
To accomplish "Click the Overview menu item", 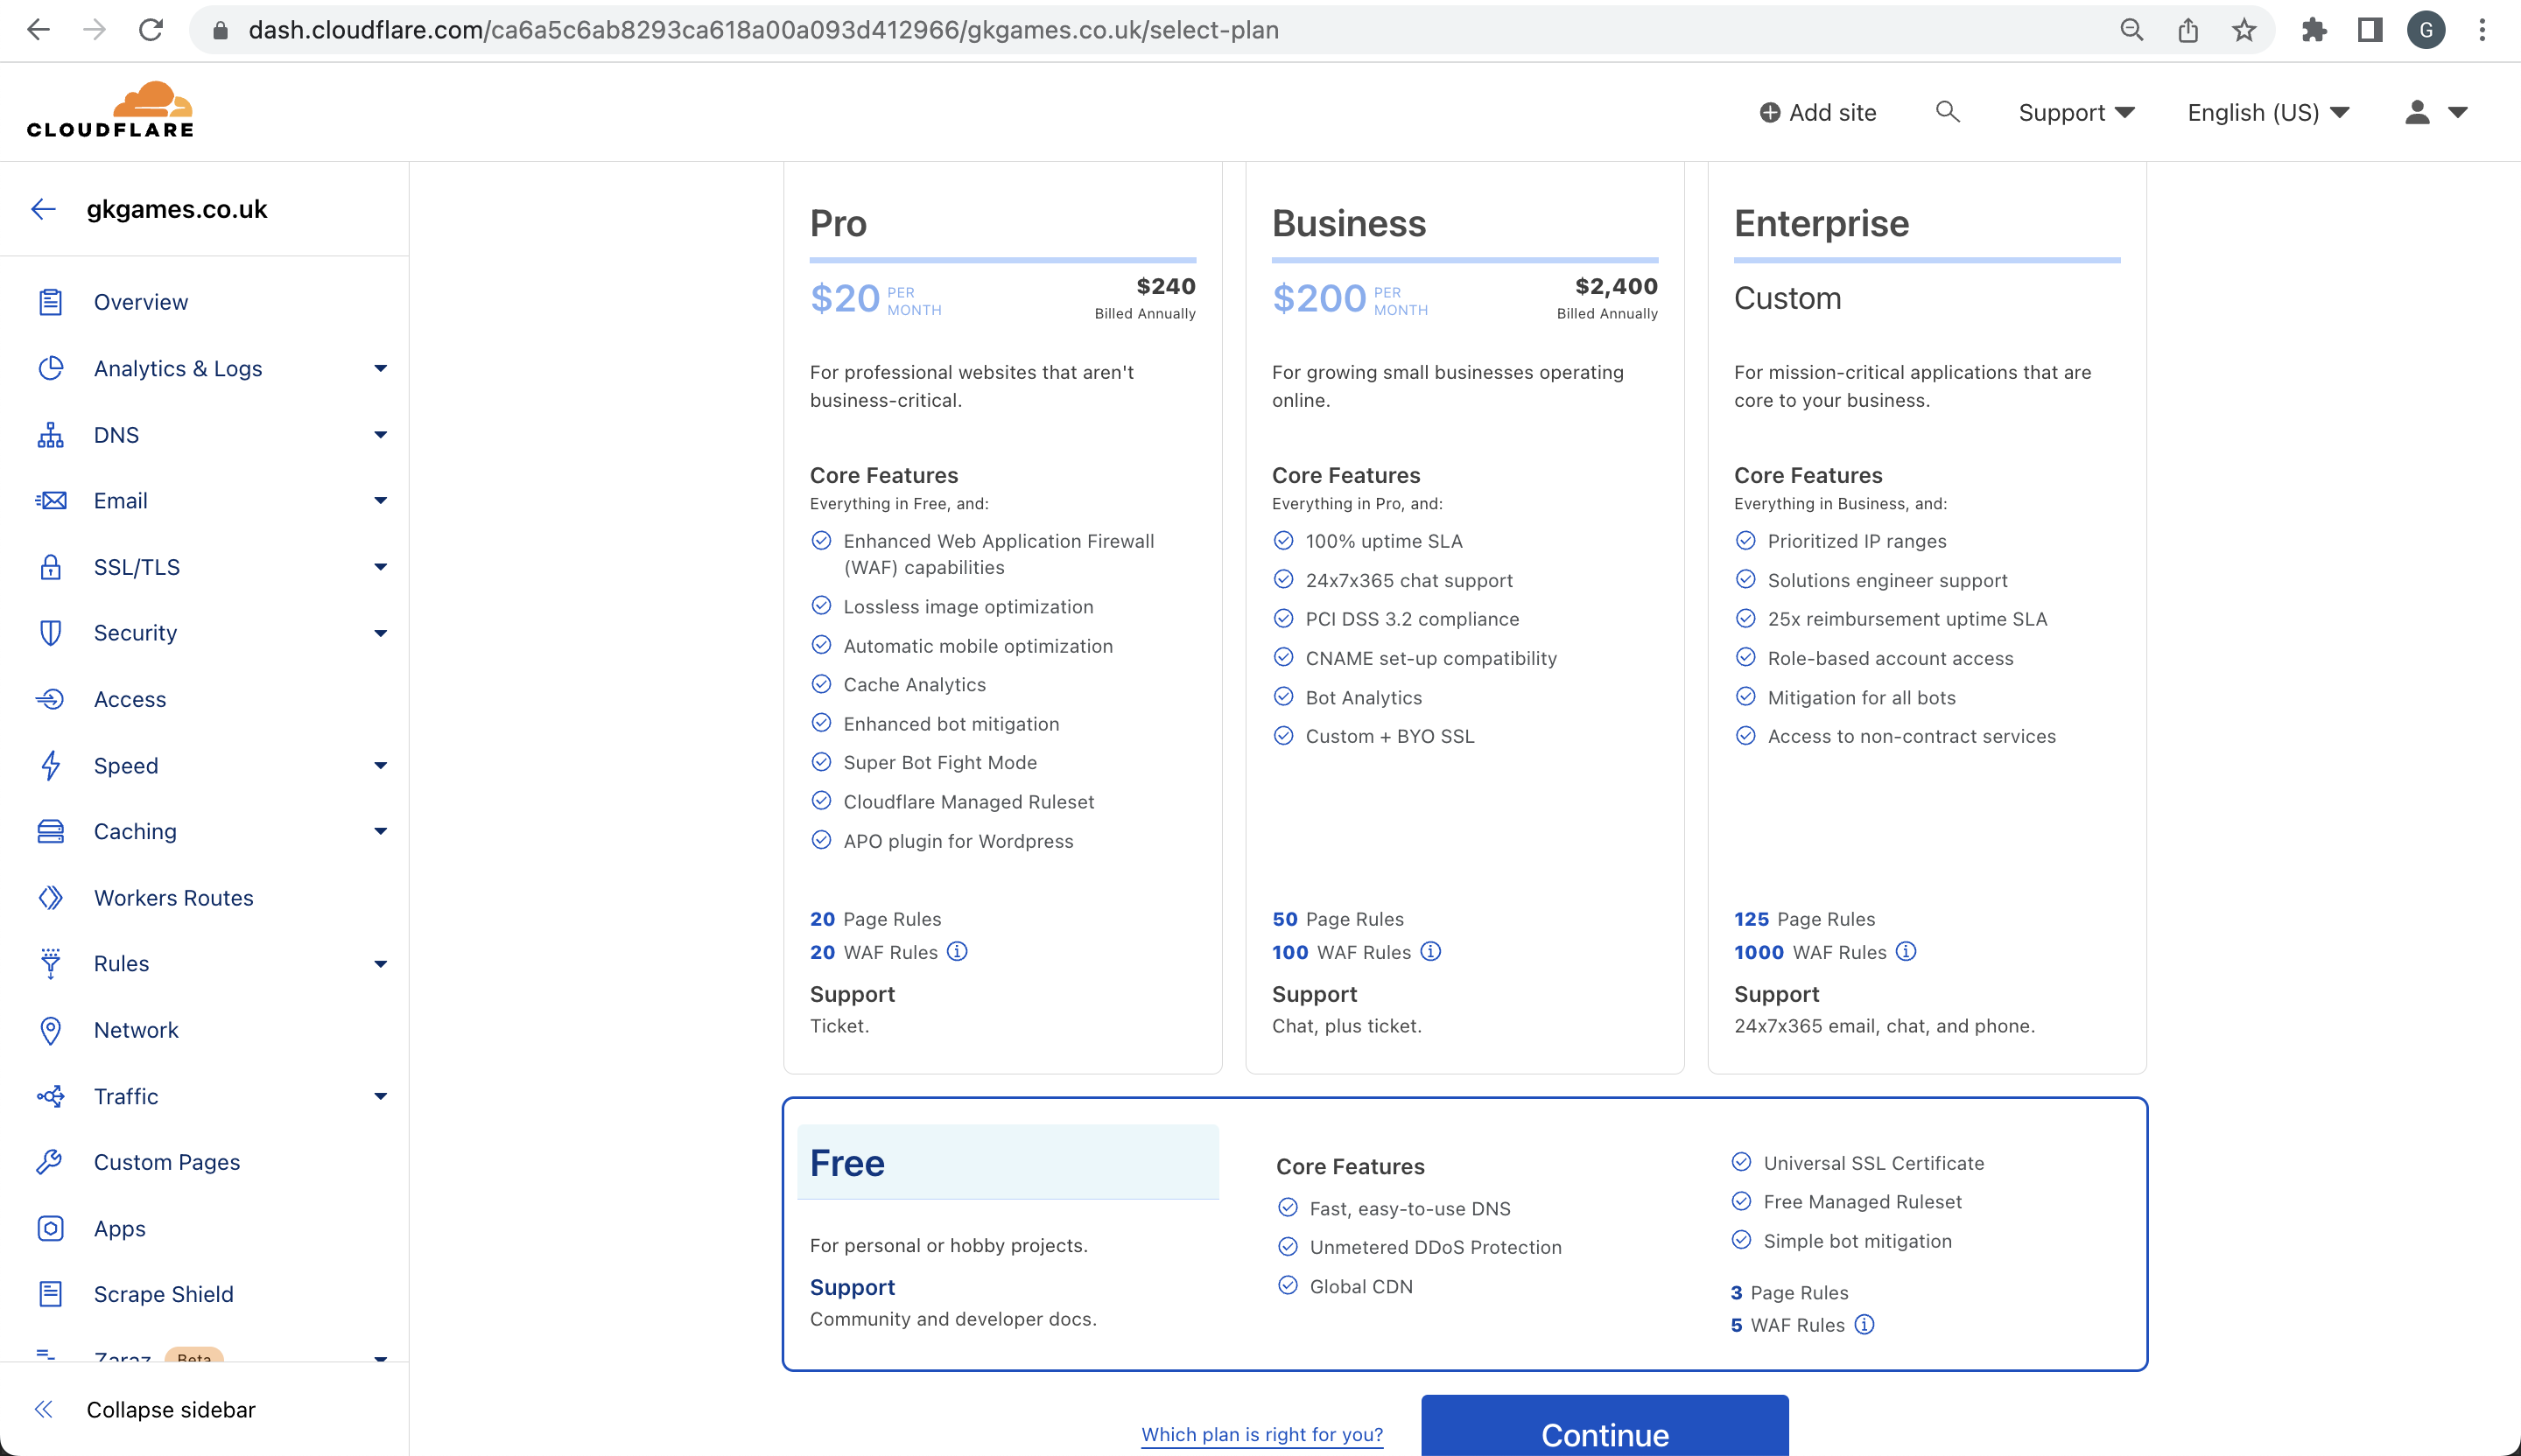I will pos(140,302).
